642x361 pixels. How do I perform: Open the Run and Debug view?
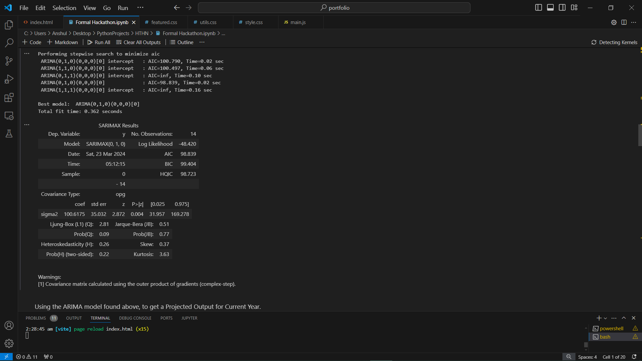(9, 79)
